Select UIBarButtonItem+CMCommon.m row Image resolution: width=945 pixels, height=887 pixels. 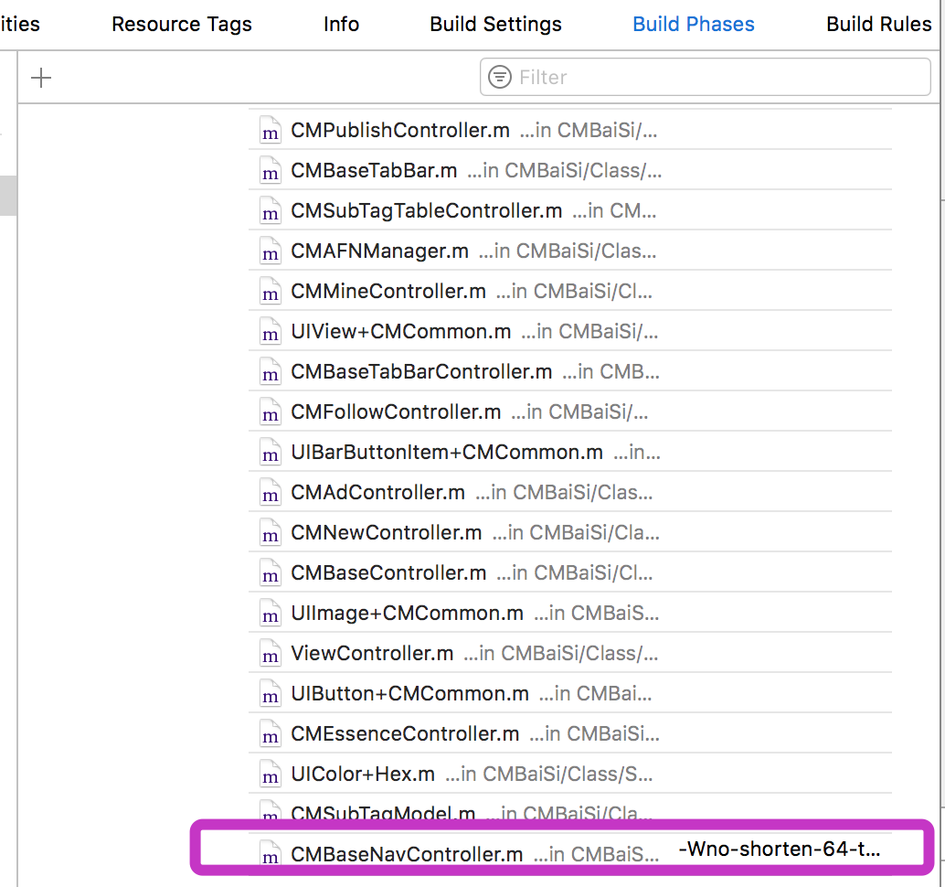click(570, 452)
